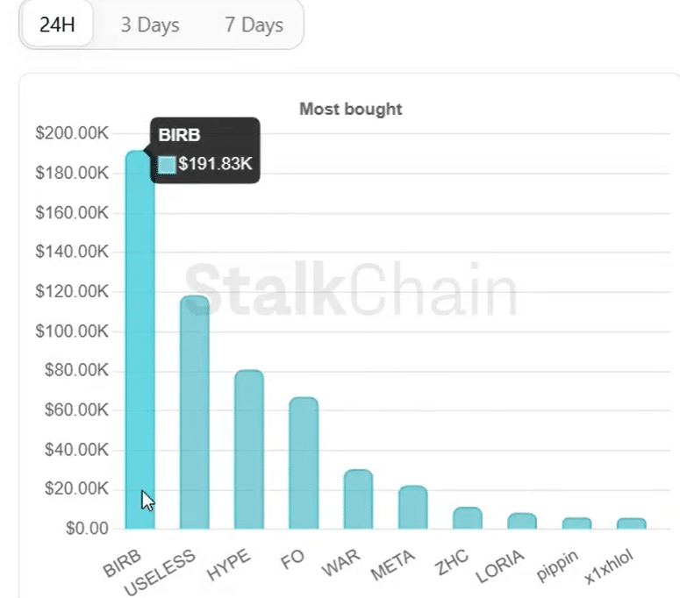Switch to the 7 Days tab

coord(254,25)
